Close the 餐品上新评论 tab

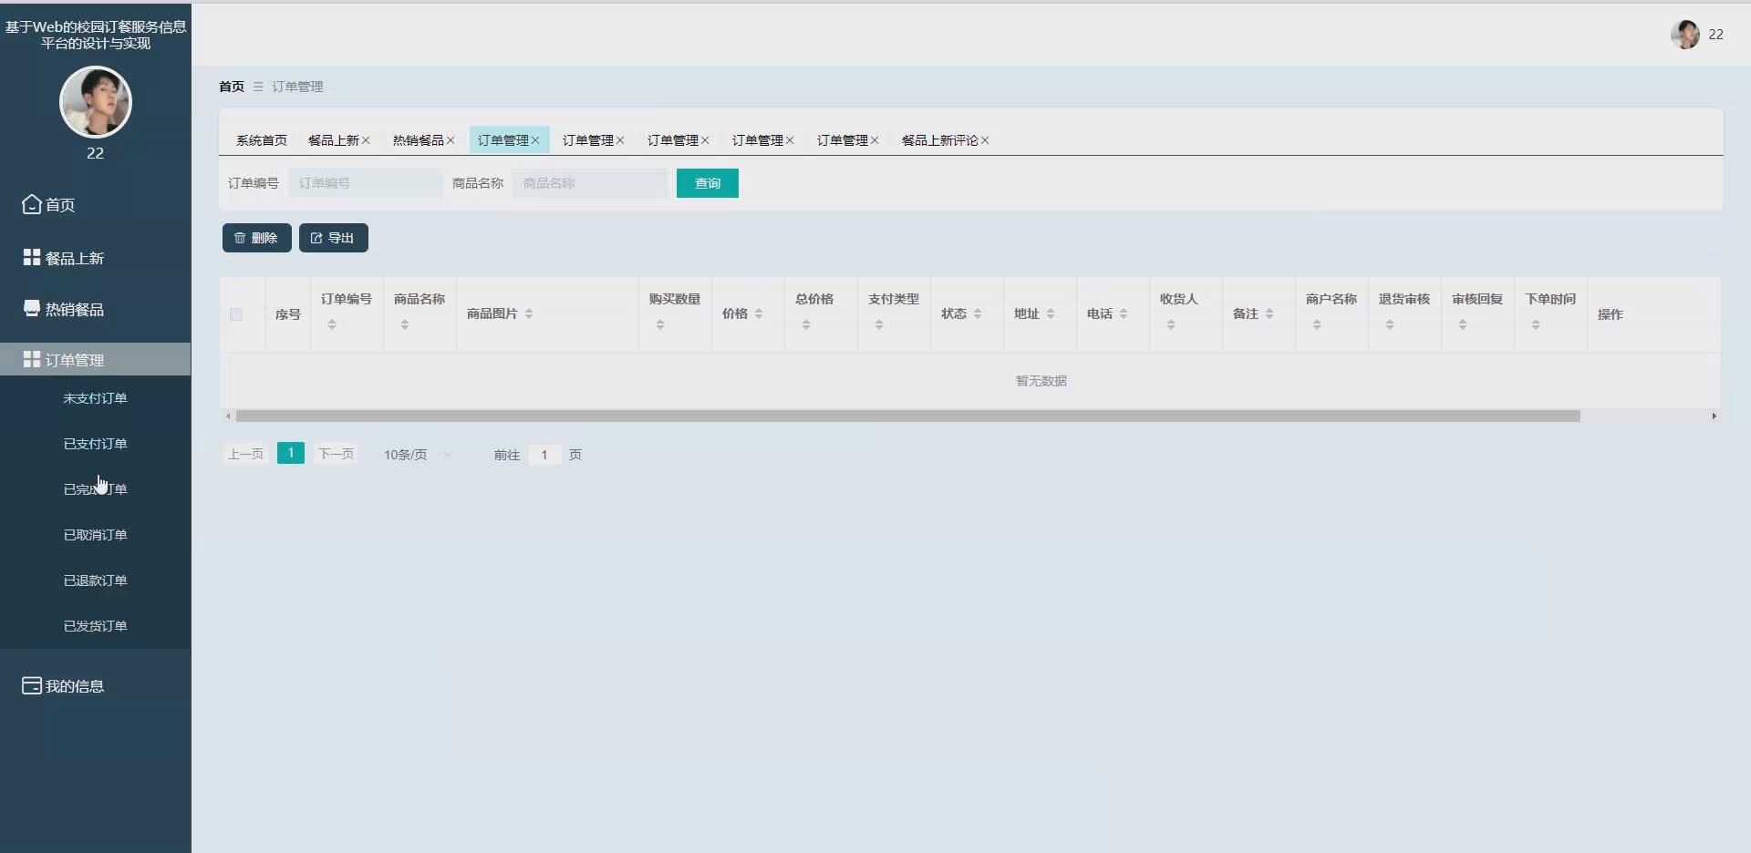click(985, 140)
